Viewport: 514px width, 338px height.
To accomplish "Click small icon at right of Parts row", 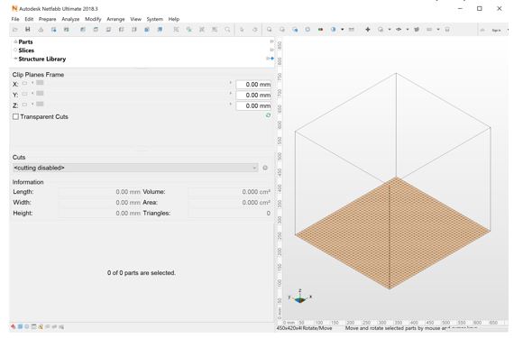I will click(271, 41).
